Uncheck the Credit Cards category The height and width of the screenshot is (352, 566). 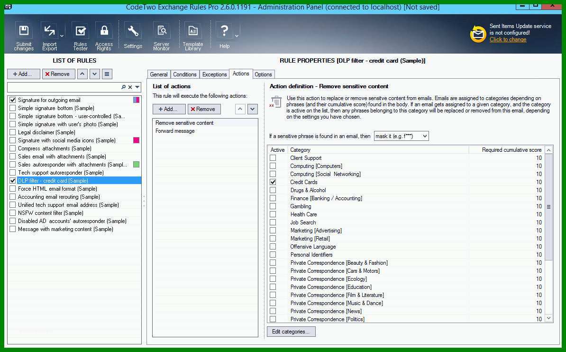[273, 182]
